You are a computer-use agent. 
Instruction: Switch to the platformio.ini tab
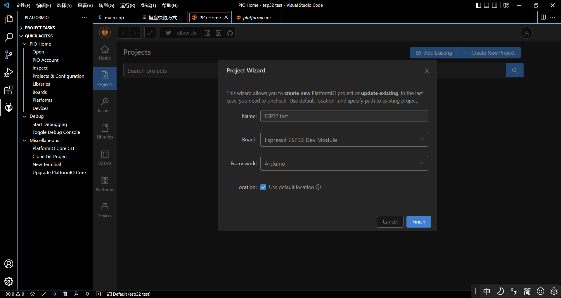257,18
